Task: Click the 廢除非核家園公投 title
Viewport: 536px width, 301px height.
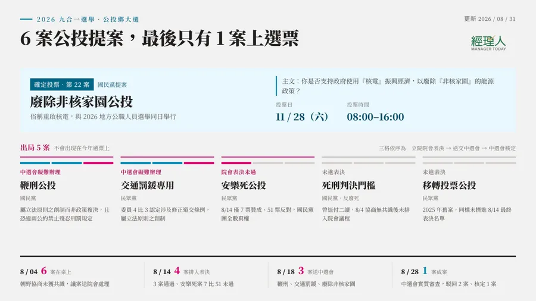Action: pos(82,102)
